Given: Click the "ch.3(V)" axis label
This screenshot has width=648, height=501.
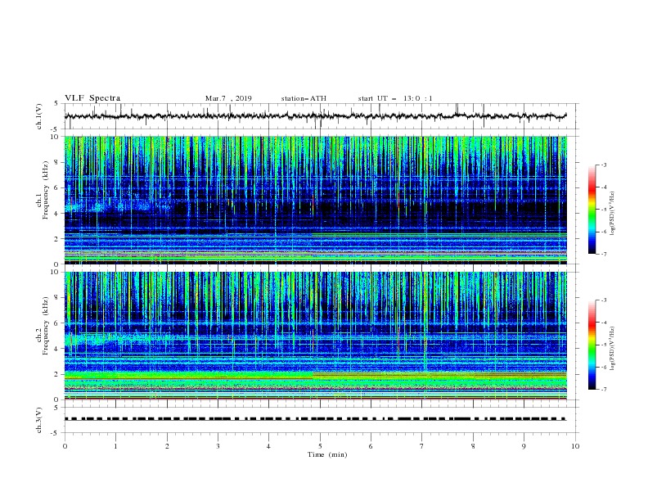Looking at the screenshot, I should [39, 420].
